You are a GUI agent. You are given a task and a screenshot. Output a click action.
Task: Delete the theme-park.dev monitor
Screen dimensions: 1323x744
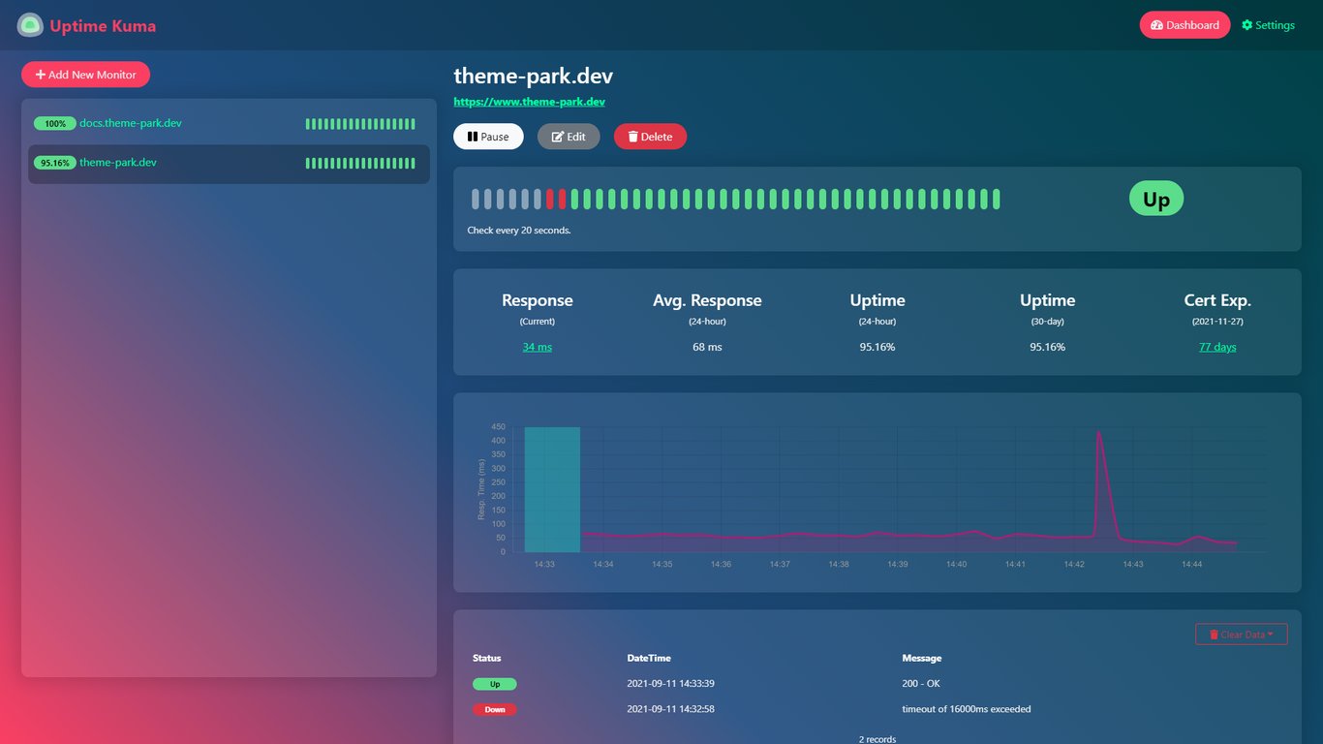click(x=650, y=137)
